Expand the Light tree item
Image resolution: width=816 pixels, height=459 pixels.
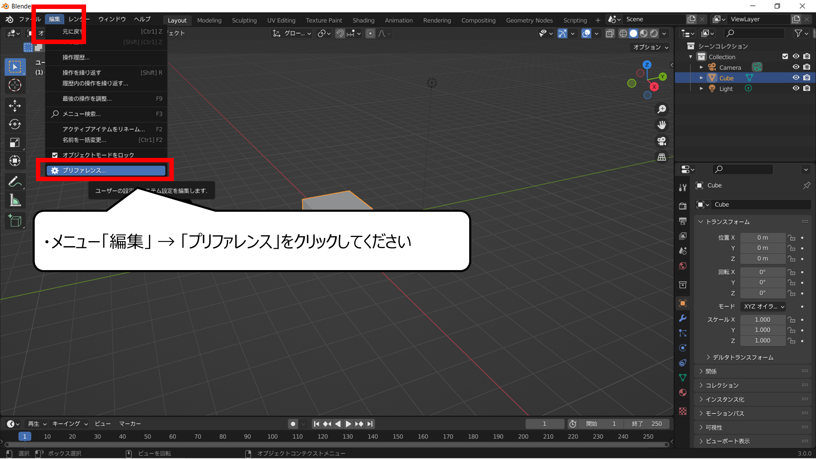pos(701,89)
